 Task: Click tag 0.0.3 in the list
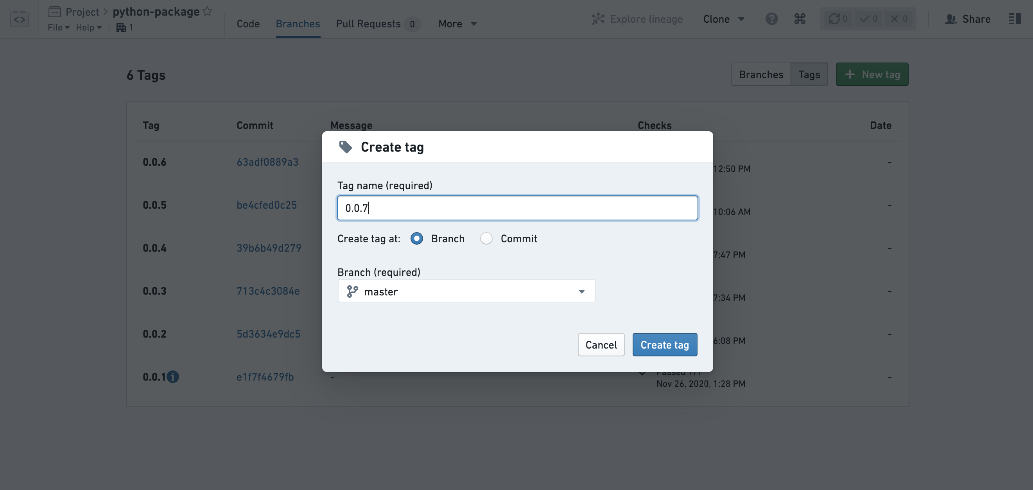[154, 291]
